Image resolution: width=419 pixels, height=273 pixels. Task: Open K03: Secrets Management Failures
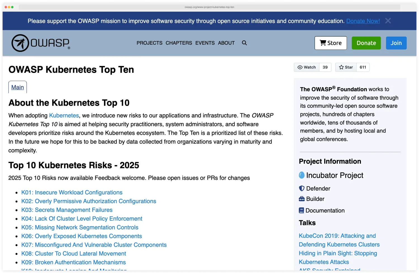(x=67, y=210)
